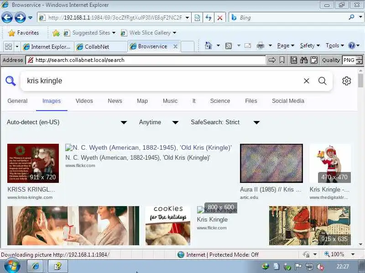Viewport: 365px width, 273px height.
Task: Switch to the General search category
Action: [x=17, y=101]
